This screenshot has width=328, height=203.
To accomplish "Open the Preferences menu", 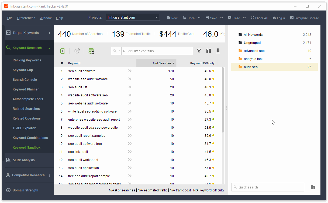I will click(x=26, y=18).
